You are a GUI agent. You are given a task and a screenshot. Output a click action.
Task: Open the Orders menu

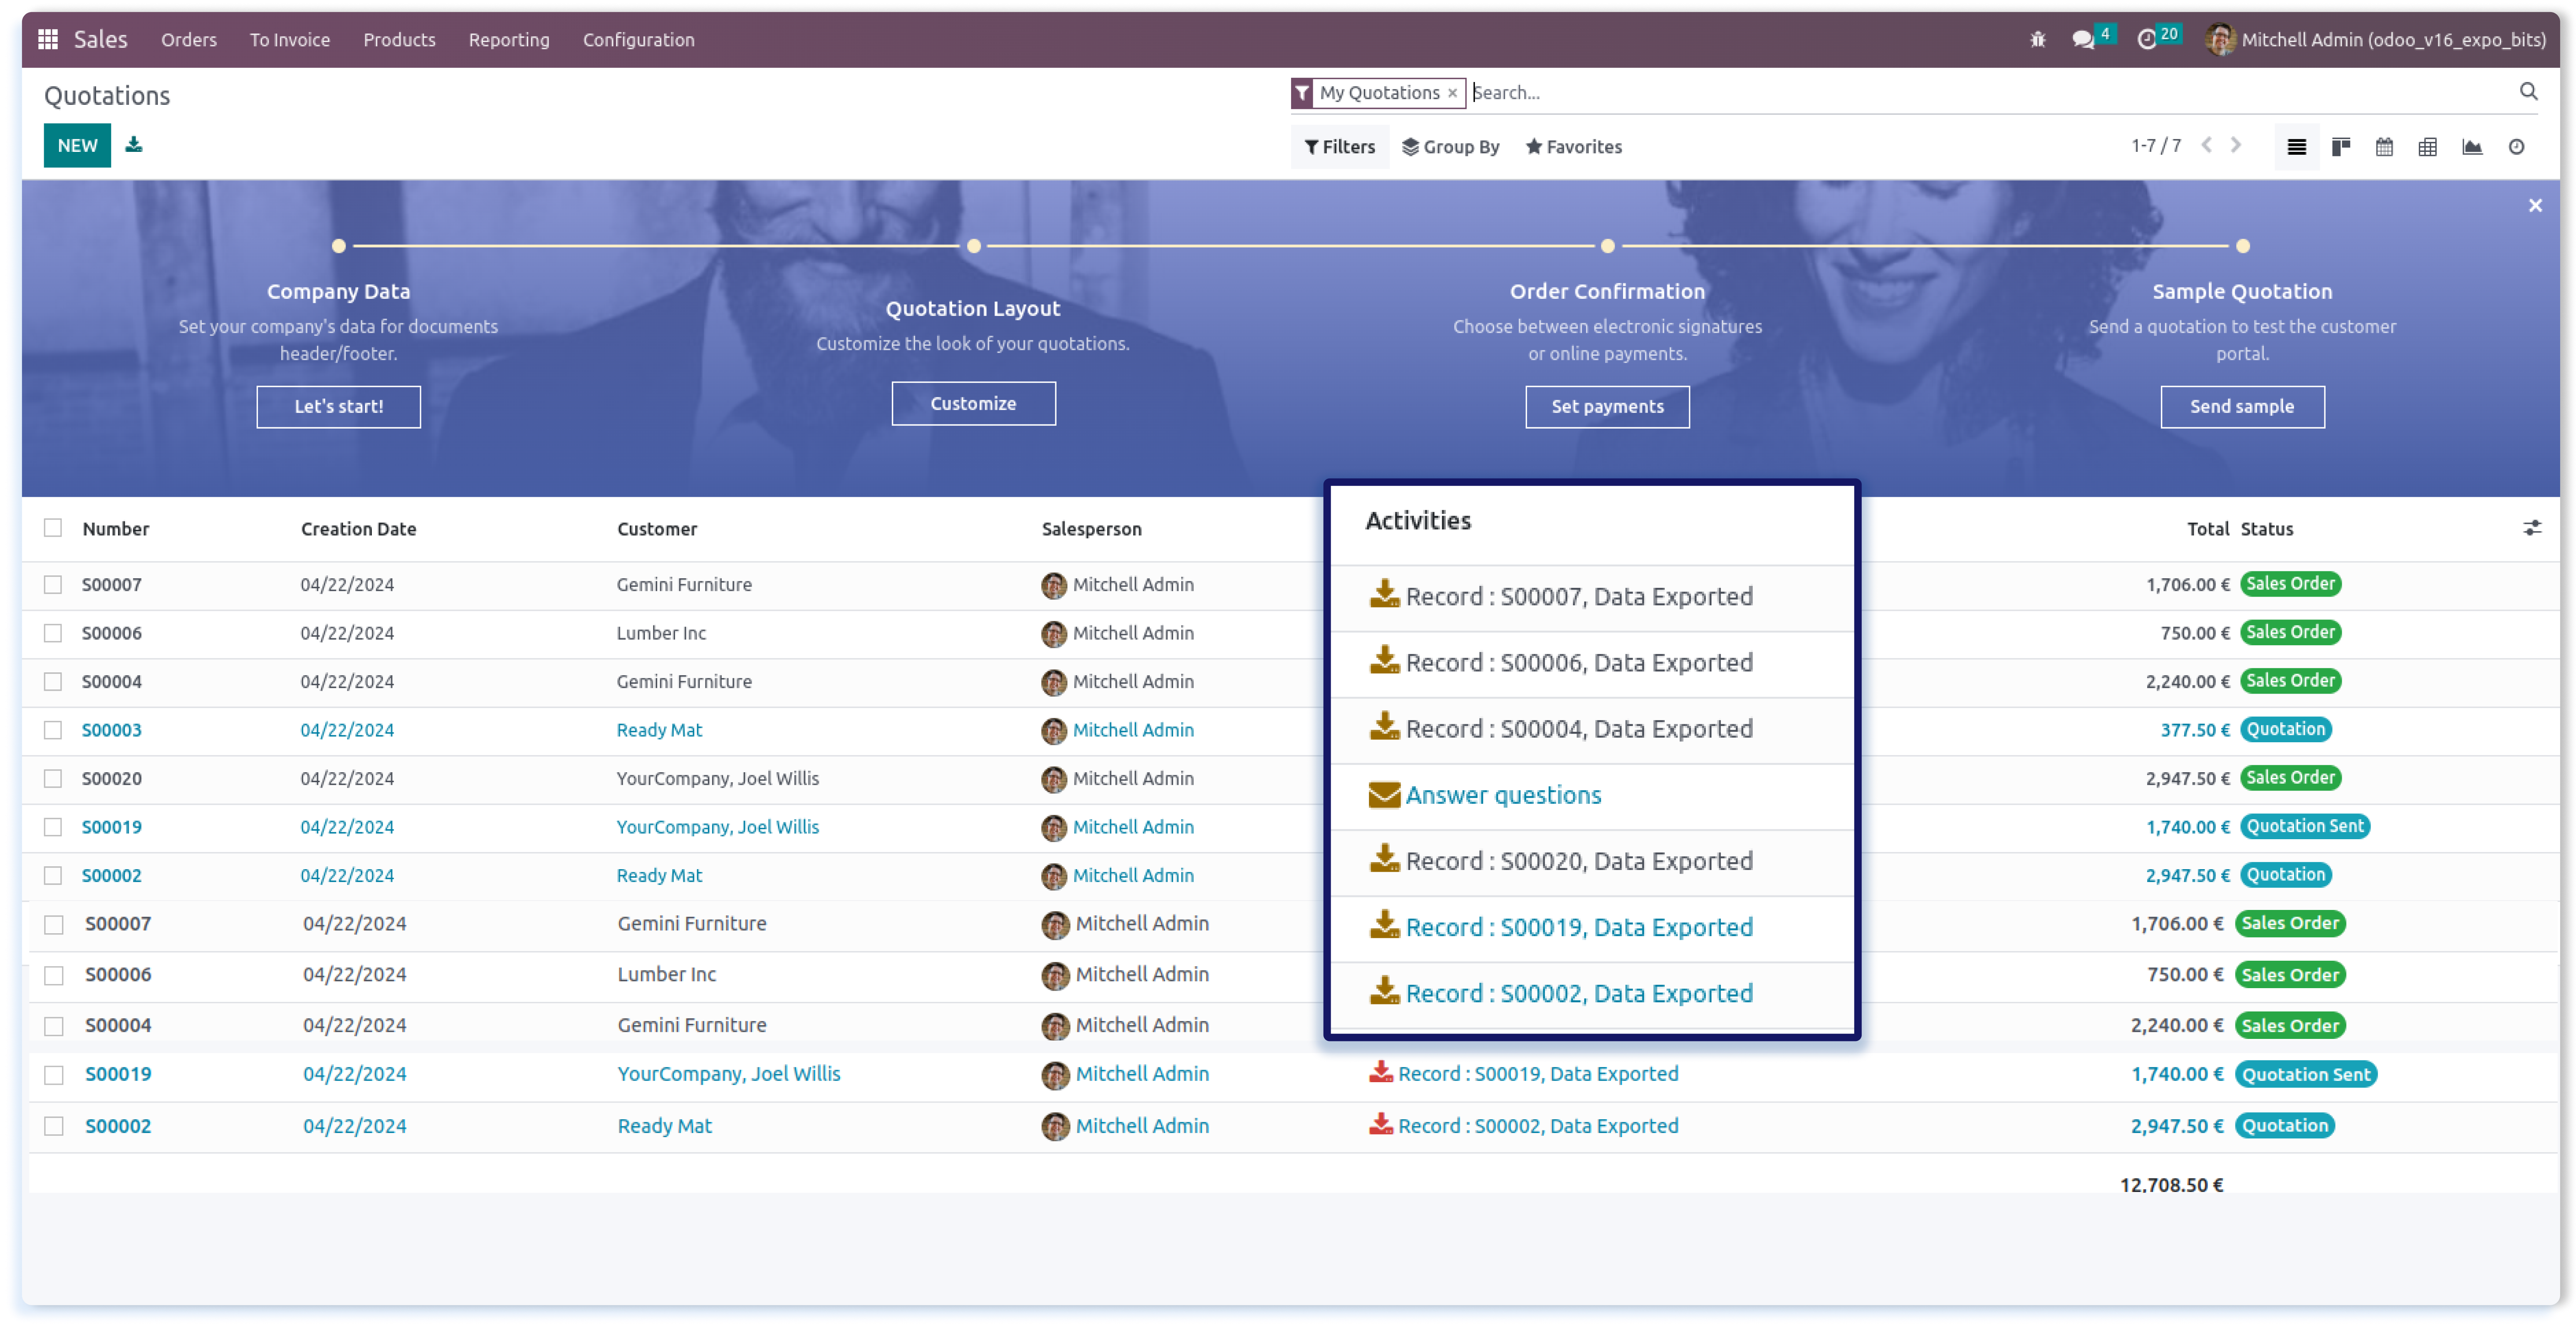click(x=188, y=39)
